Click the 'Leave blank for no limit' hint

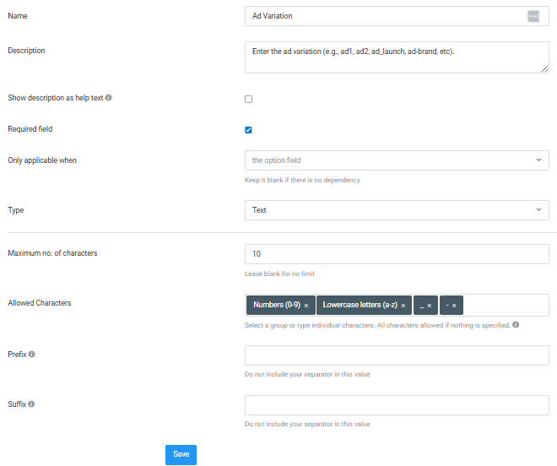279,274
